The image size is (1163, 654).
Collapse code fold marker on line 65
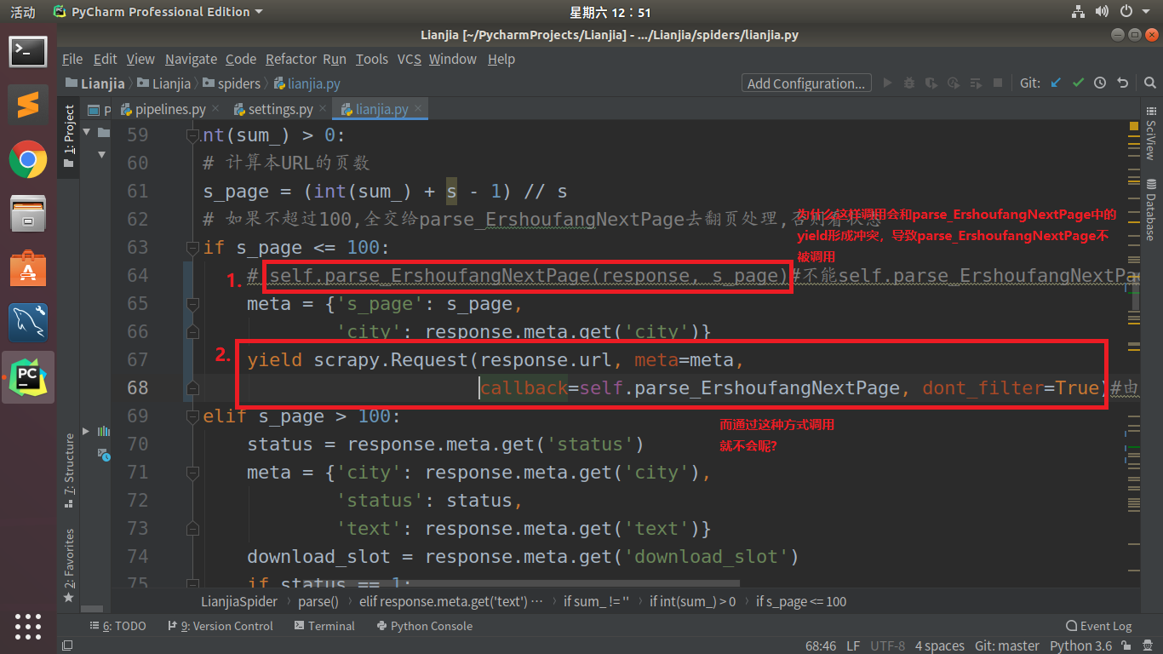pos(193,304)
